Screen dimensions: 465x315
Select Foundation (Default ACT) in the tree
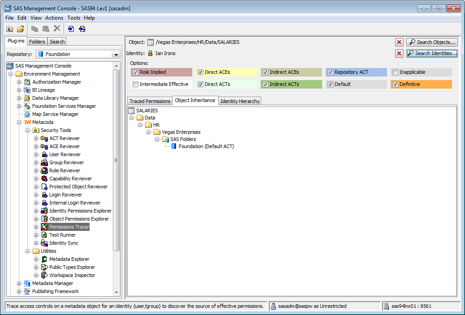(x=206, y=146)
